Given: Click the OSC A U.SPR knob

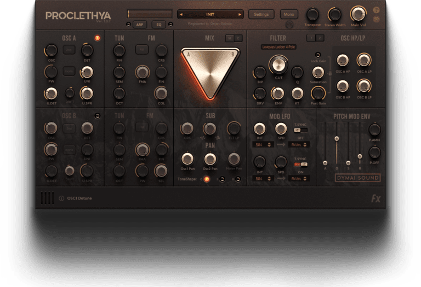Looking at the screenshot, I should [x=87, y=93].
